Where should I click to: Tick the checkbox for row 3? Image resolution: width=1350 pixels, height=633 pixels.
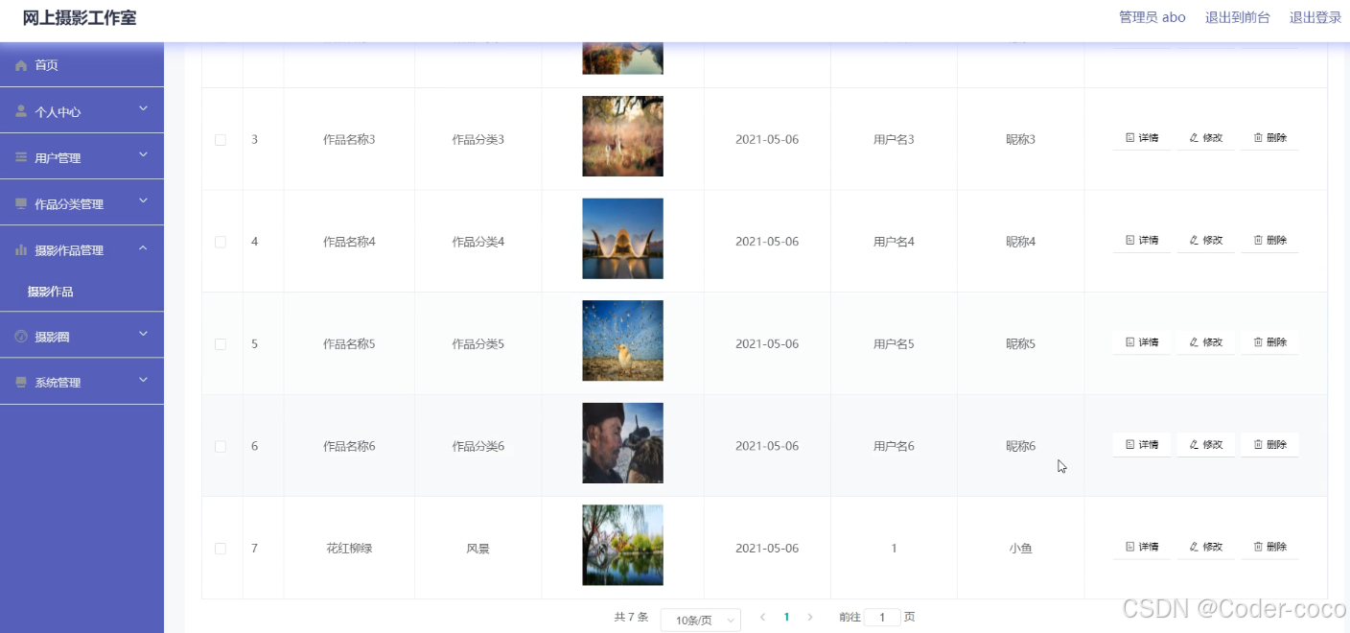[x=221, y=140]
